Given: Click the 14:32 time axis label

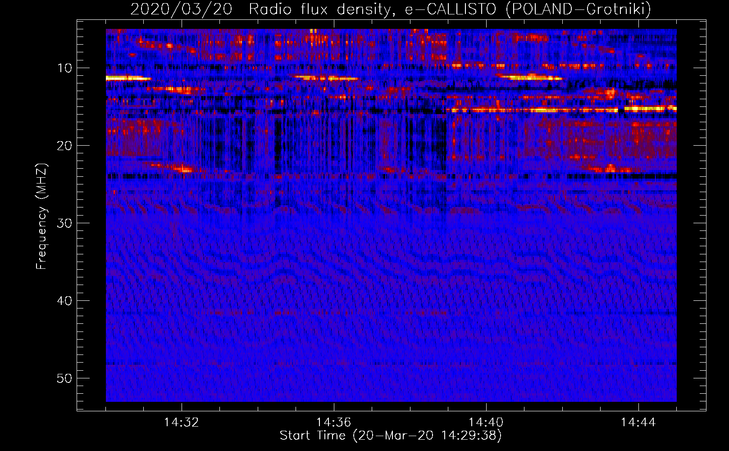Looking at the screenshot, I should pyautogui.click(x=182, y=423).
